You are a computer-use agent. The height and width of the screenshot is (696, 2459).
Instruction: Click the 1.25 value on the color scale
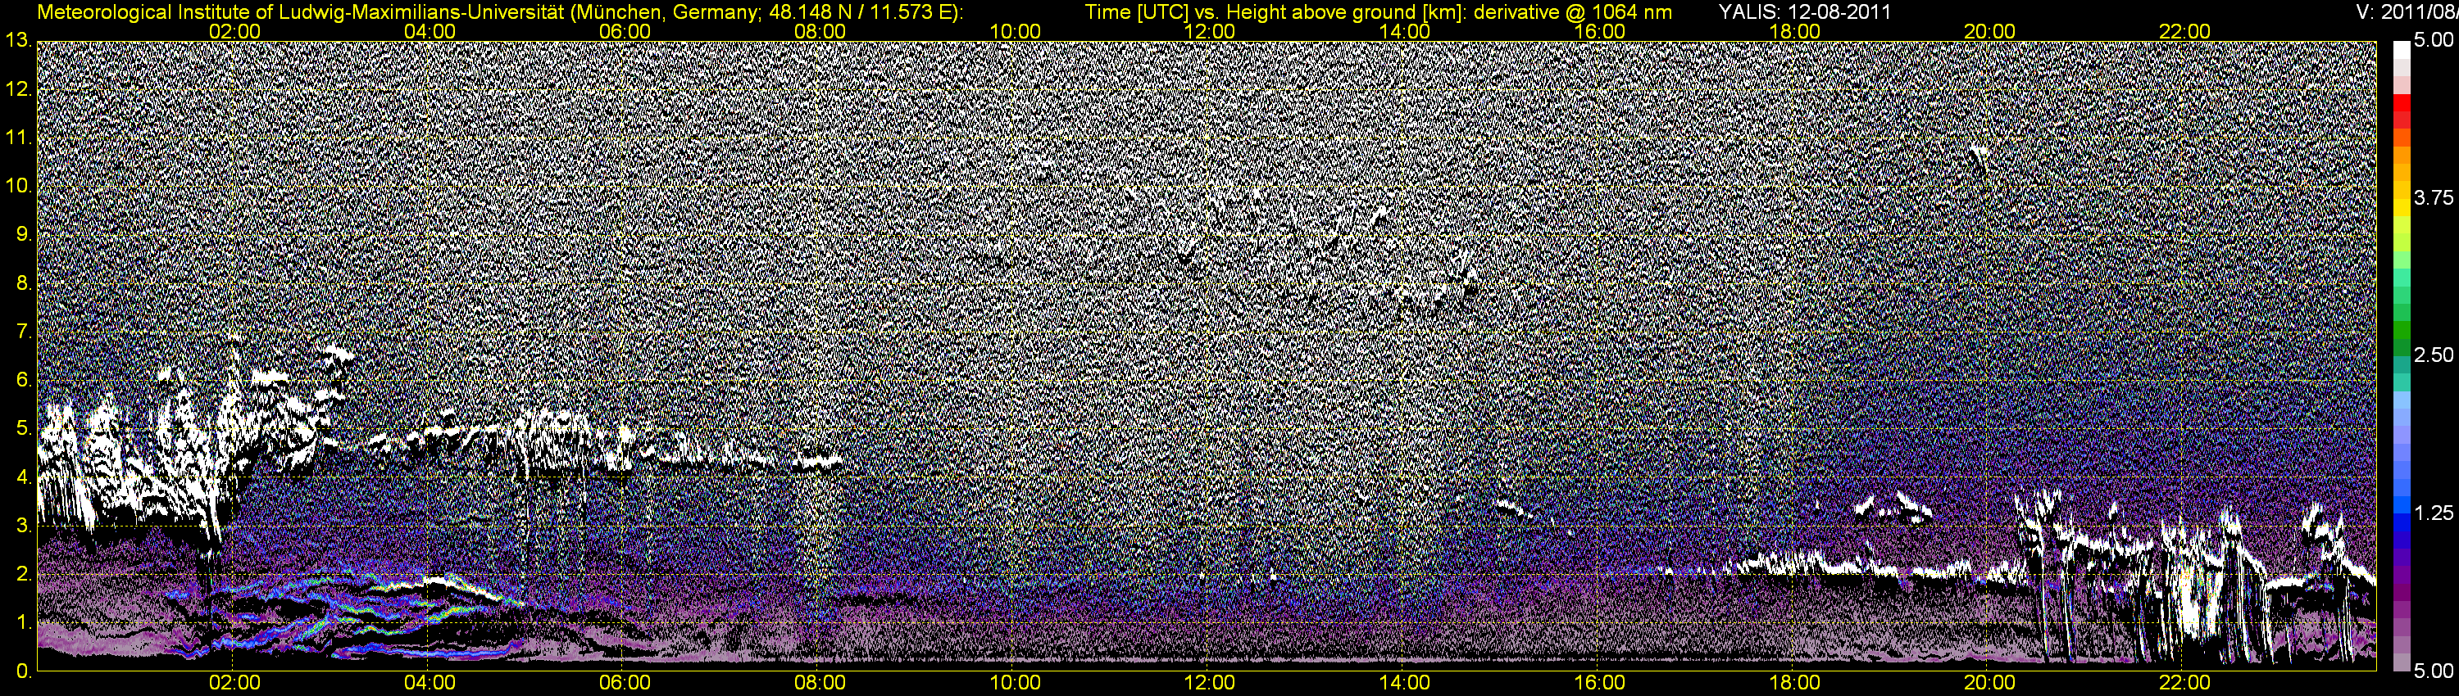point(2432,514)
